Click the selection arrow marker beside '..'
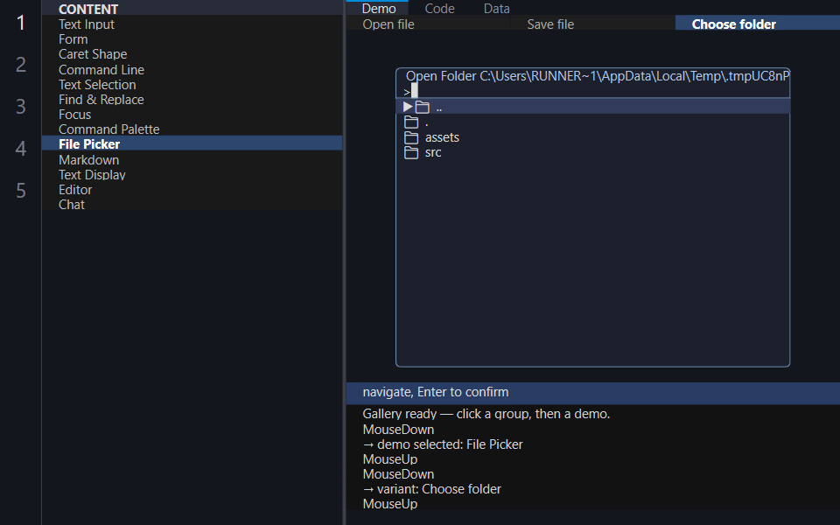Screen dimensions: 840x525 click(408, 107)
